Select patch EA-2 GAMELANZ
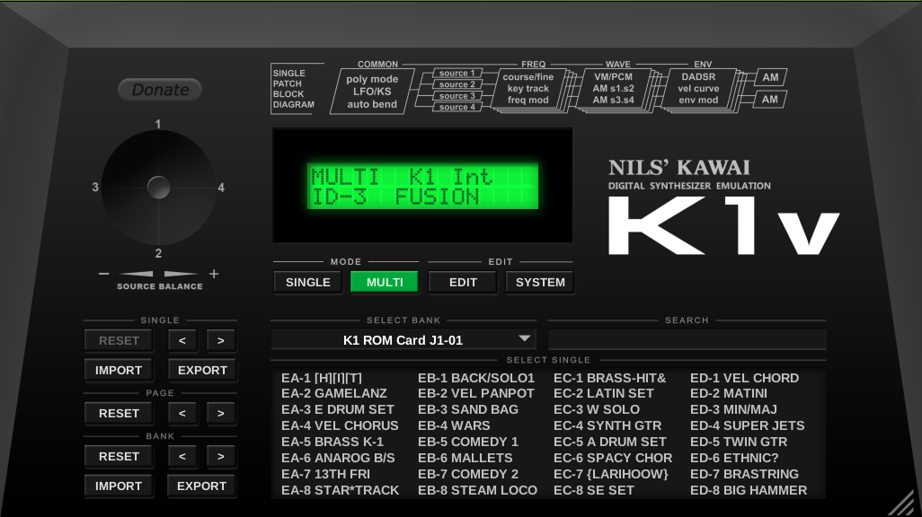 (334, 393)
